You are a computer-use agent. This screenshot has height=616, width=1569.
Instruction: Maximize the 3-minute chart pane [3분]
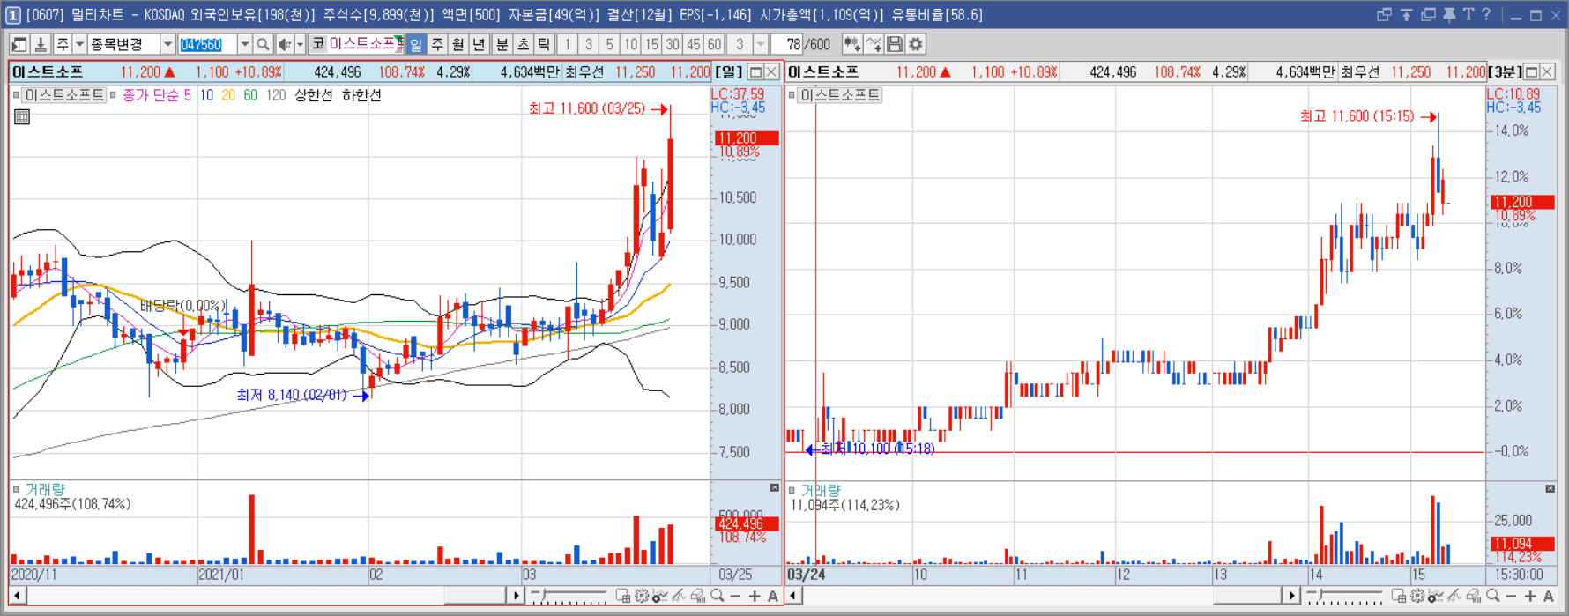point(1531,71)
